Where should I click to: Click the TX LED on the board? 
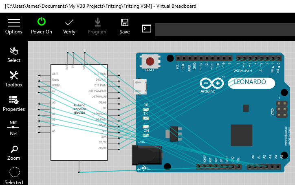(x=146, y=118)
